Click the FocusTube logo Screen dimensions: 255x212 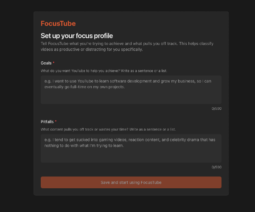point(58,24)
